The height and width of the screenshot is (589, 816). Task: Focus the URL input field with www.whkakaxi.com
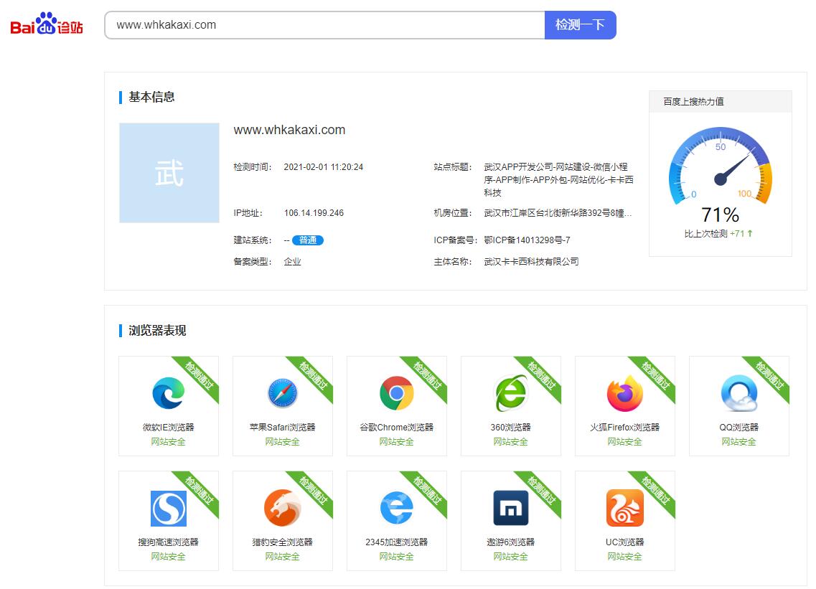(324, 25)
